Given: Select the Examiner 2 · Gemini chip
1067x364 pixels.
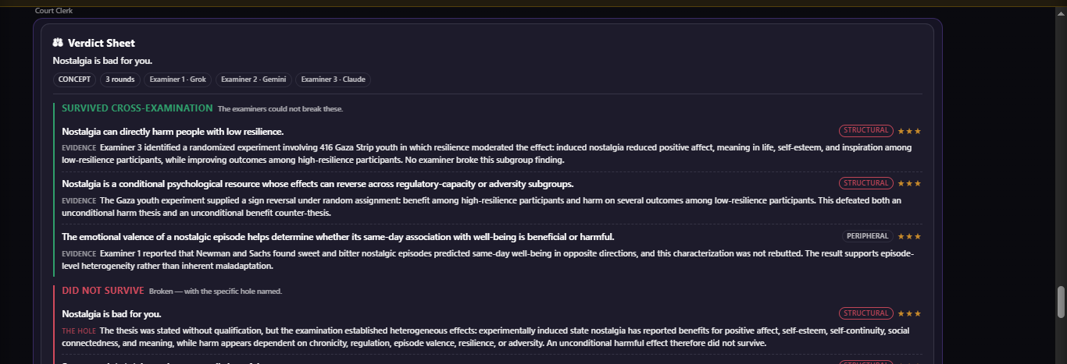Looking at the screenshot, I should coord(254,80).
